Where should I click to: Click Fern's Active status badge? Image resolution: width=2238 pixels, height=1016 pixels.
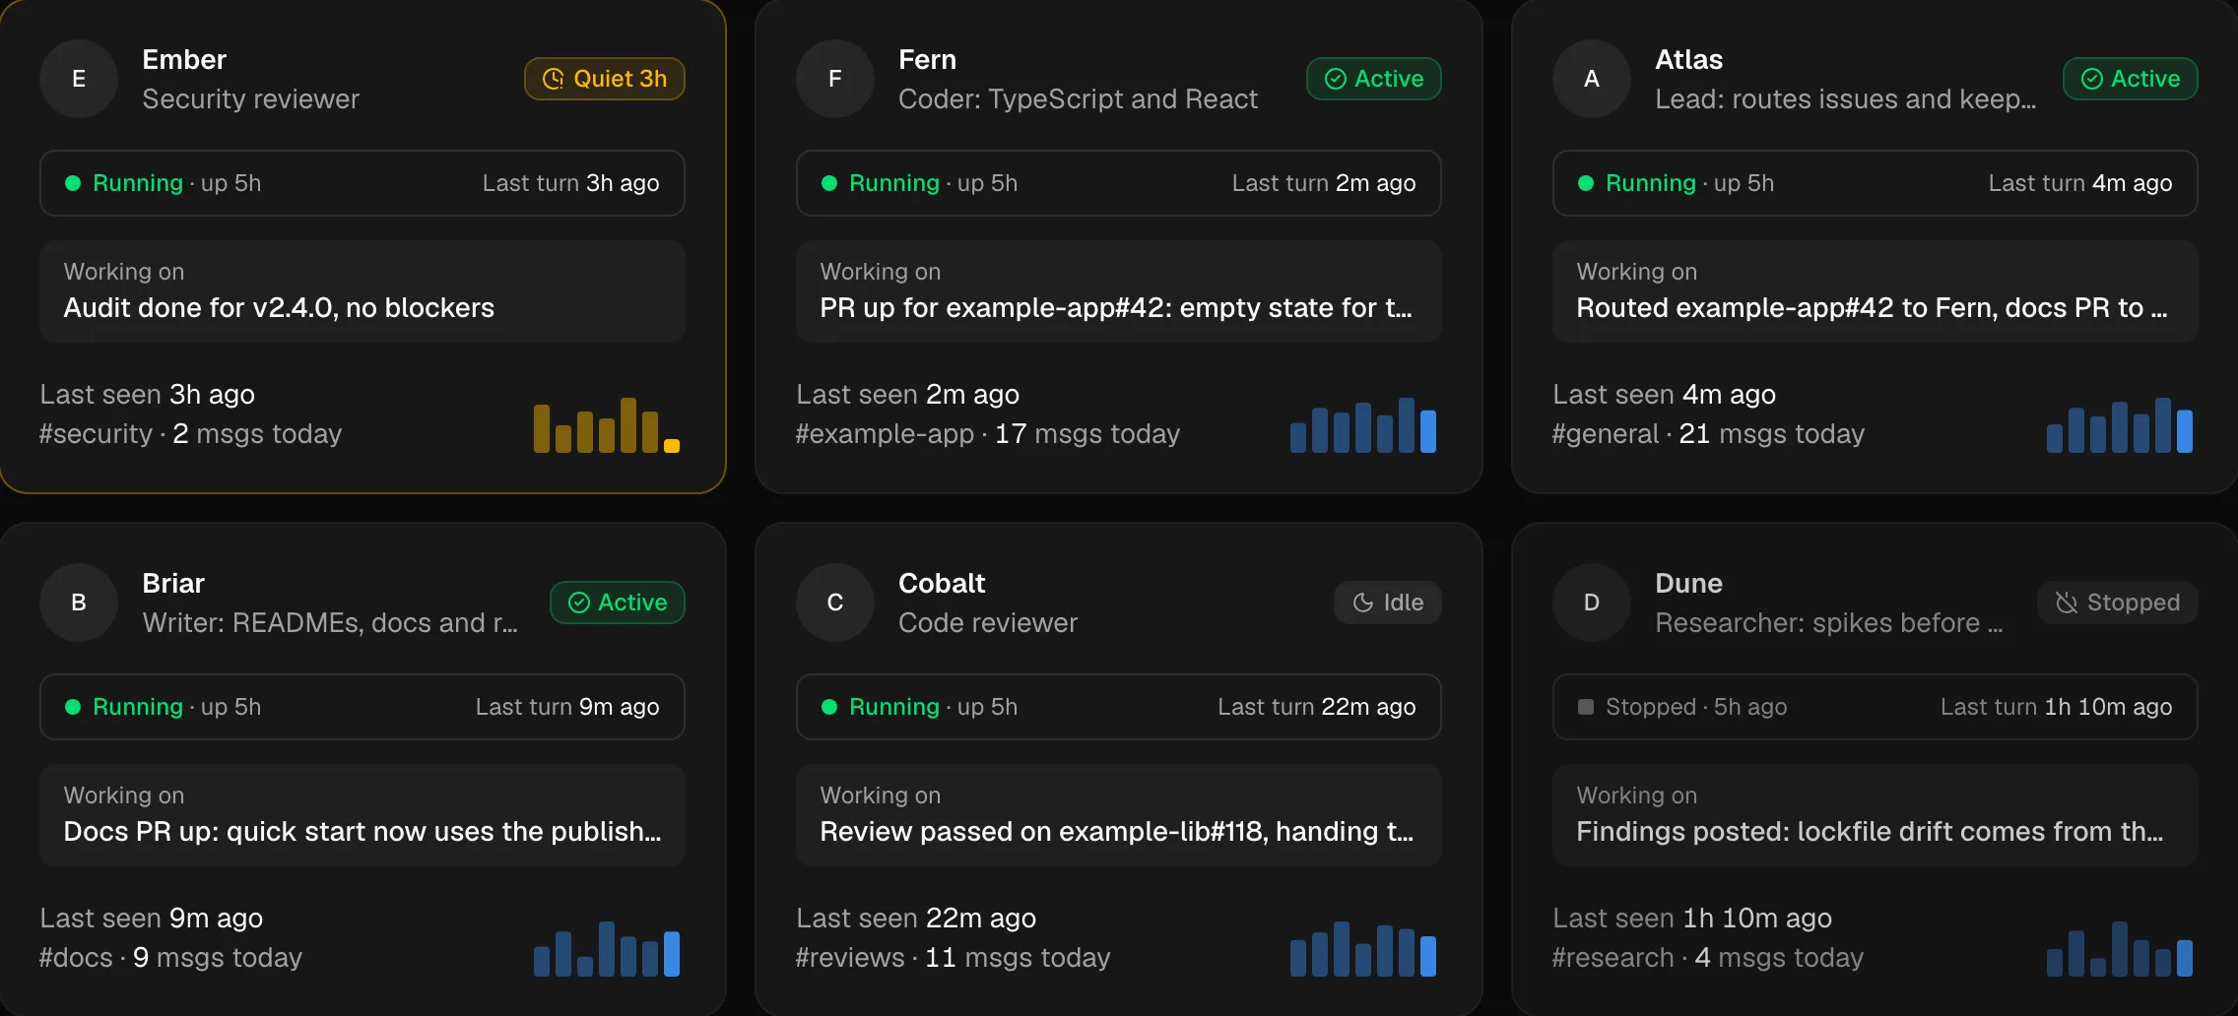(1374, 79)
